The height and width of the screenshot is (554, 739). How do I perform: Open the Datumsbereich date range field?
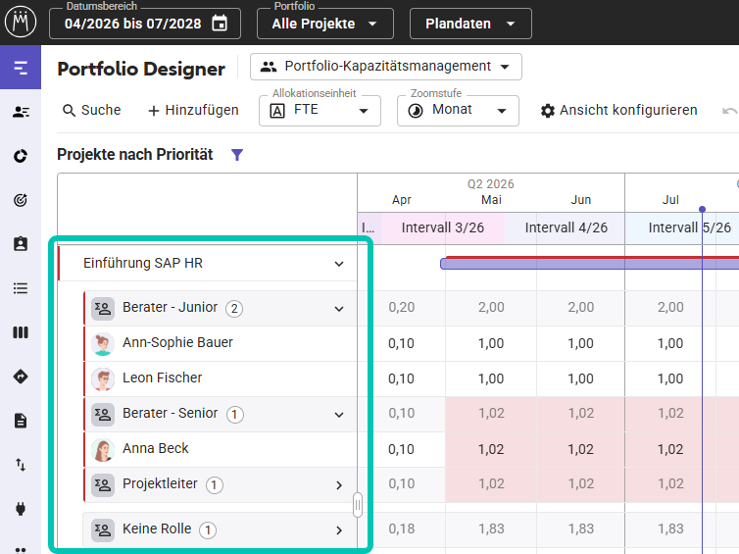pos(145,24)
